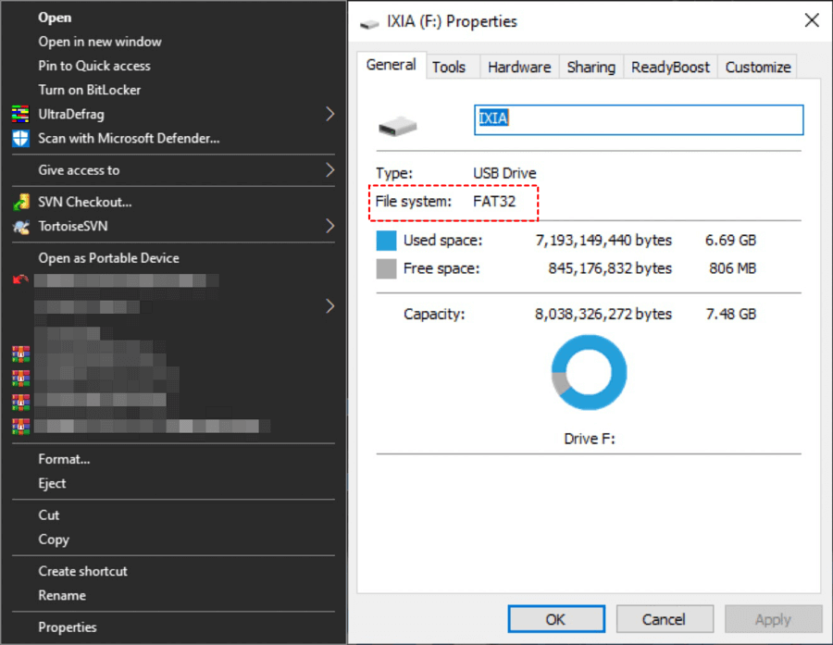
Task: Click the drive name text field
Action: click(x=639, y=119)
